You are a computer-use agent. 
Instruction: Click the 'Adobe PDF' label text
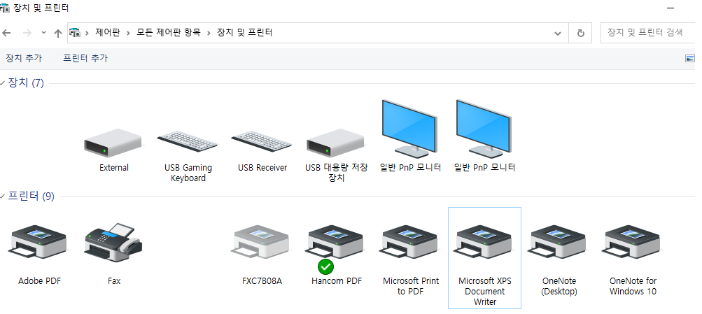click(39, 281)
